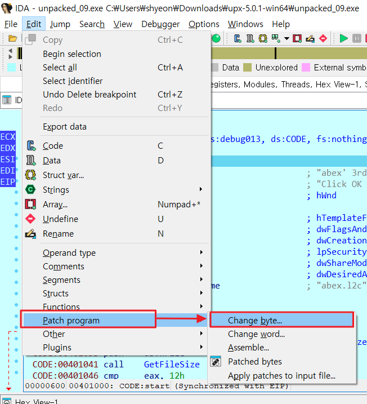Click the External symbol pink swatch
The width and height of the screenshot is (367, 404).
click(x=306, y=68)
